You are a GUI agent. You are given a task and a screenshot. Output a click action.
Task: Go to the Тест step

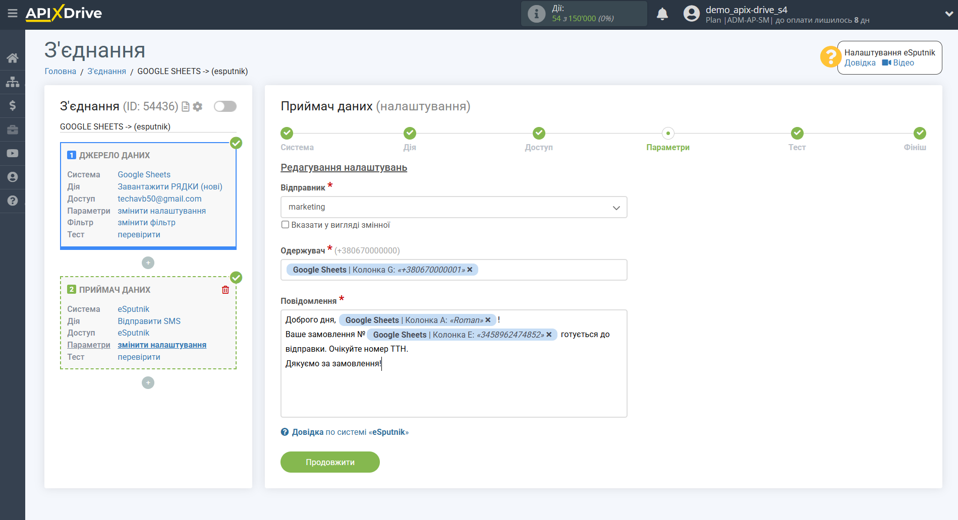coord(797,133)
